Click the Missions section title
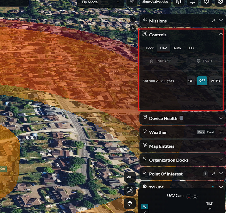This screenshot has height=213, width=226. pyautogui.click(x=158, y=21)
